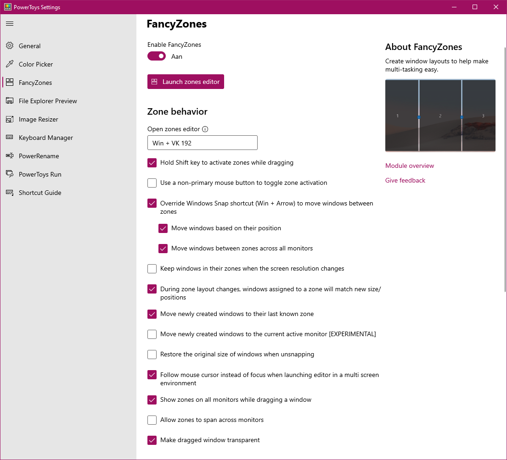Uncheck Move windows based on their position

[x=163, y=228]
